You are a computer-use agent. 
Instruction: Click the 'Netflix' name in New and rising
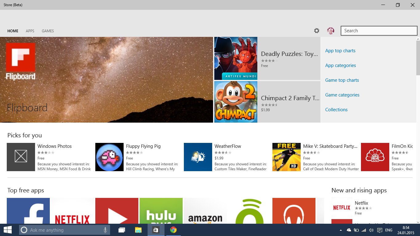click(361, 203)
